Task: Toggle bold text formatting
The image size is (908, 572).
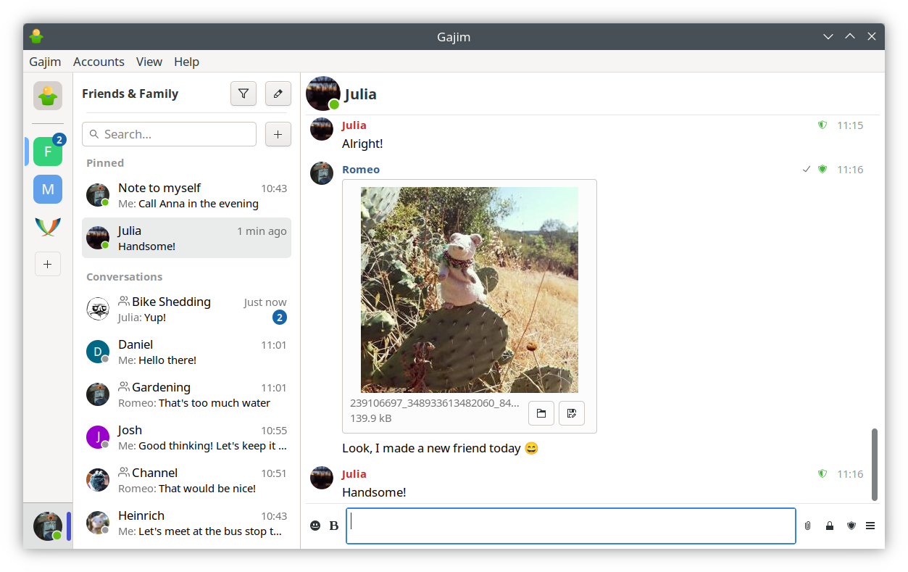Action: [x=334, y=526]
